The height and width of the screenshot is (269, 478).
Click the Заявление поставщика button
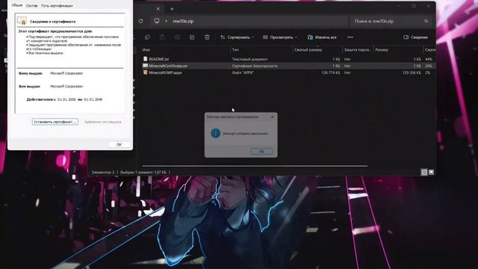coord(103,122)
